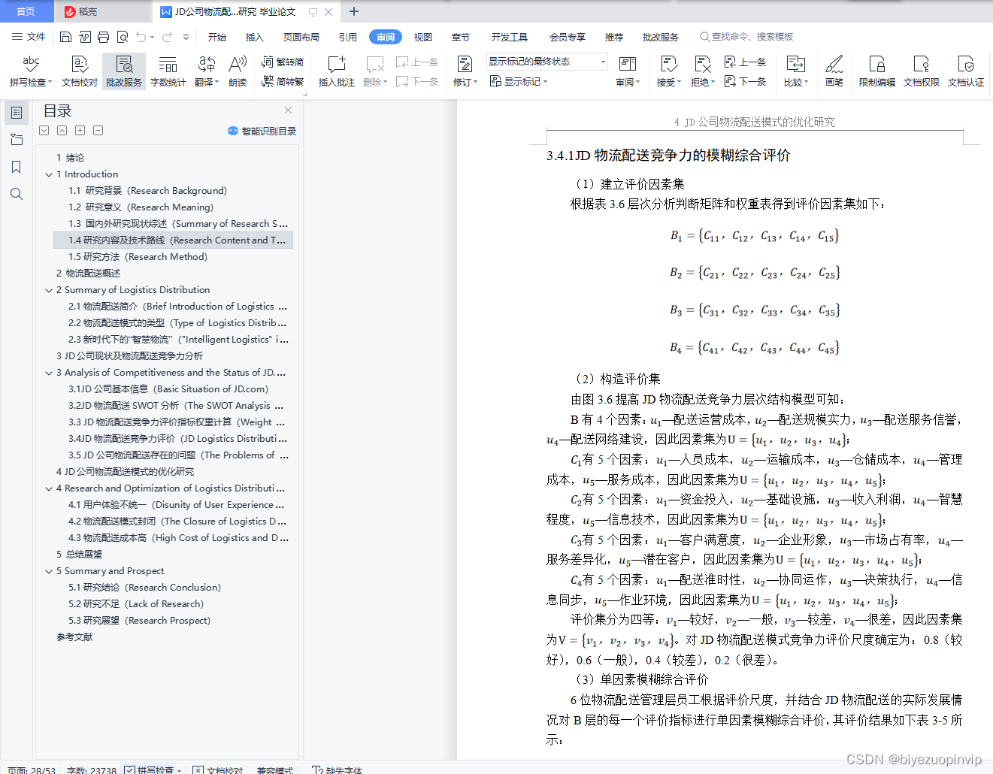Click the save document icon
Viewport: 993px width, 774px height.
pos(65,37)
